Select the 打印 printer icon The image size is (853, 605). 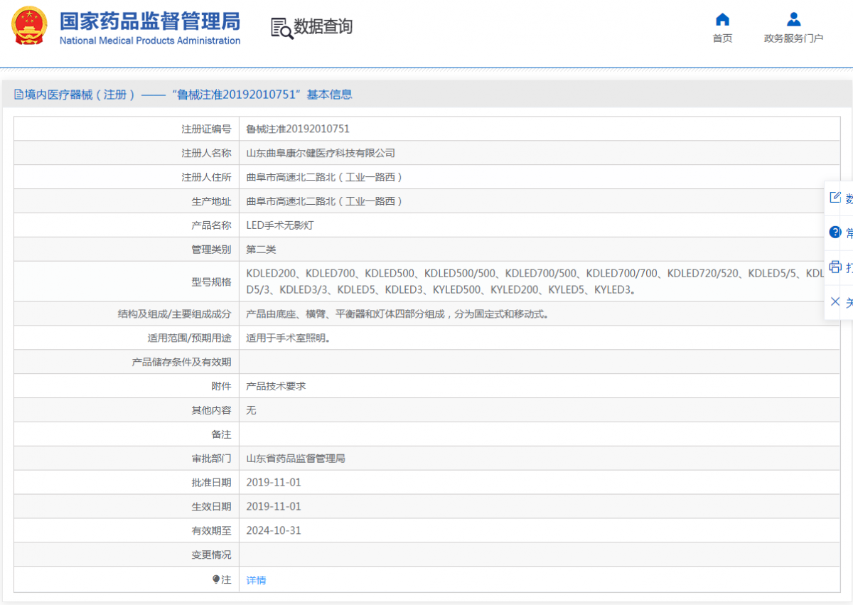pos(835,267)
